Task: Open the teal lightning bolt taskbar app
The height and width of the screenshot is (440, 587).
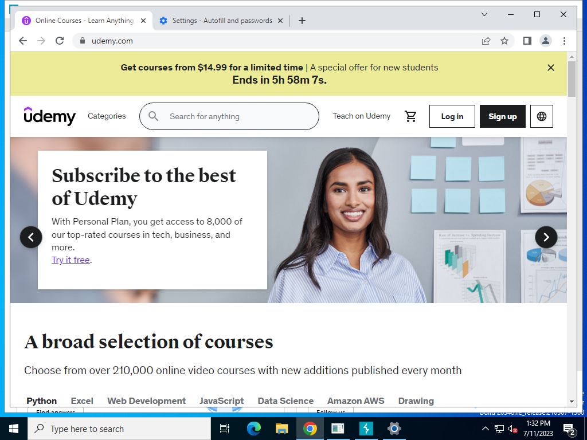Action: click(366, 429)
